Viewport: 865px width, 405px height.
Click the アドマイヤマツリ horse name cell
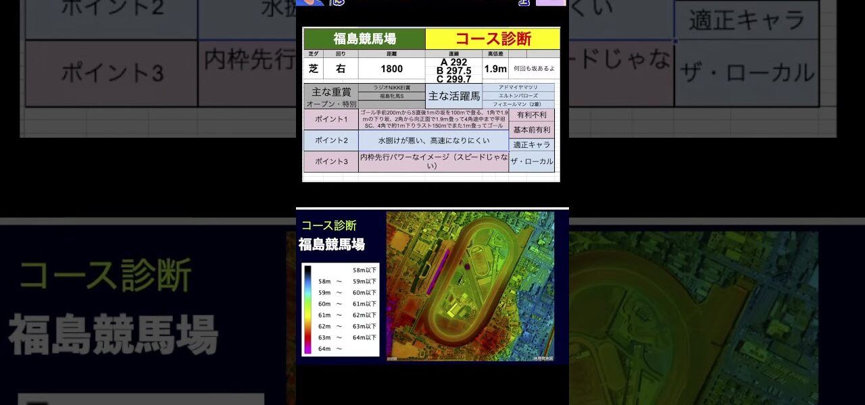click(x=518, y=88)
